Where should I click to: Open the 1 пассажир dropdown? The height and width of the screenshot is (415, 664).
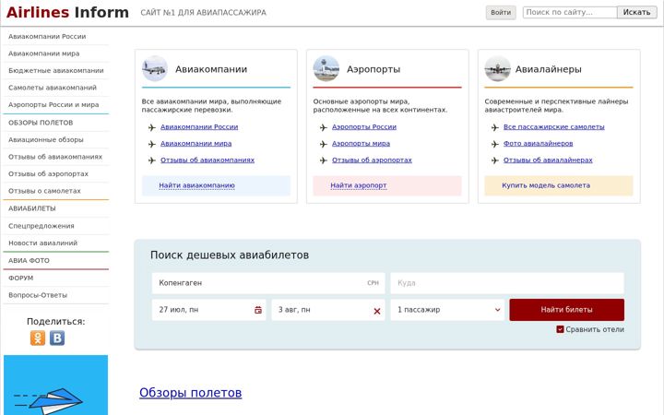point(447,310)
